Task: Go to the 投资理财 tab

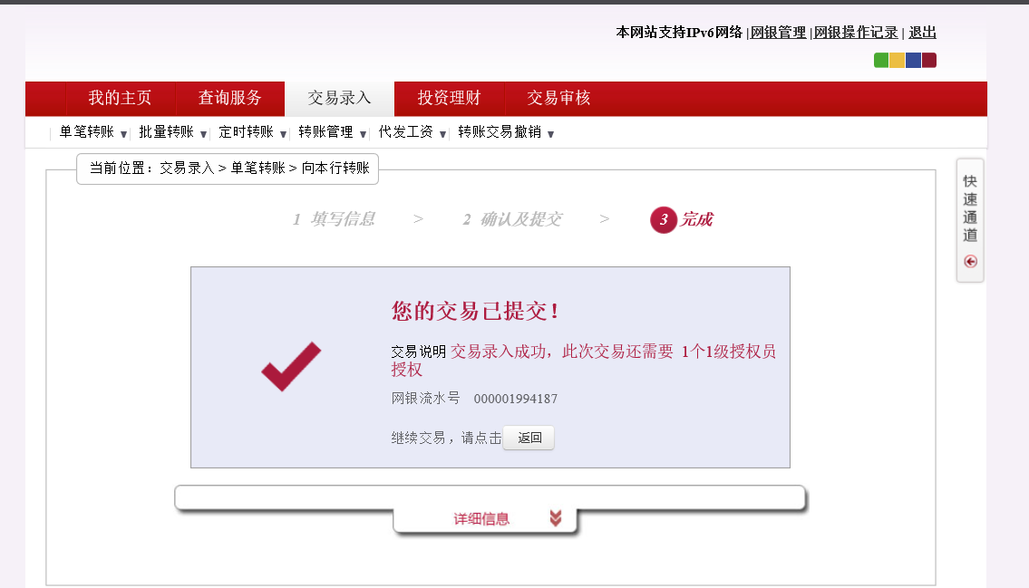Action: coord(449,99)
